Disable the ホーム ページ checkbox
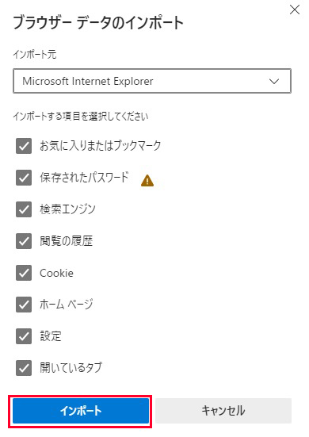Image resolution: width=309 pixels, height=437 pixels. click(x=24, y=305)
